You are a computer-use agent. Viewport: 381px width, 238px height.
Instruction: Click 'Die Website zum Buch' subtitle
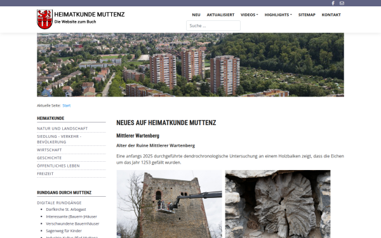(75, 22)
